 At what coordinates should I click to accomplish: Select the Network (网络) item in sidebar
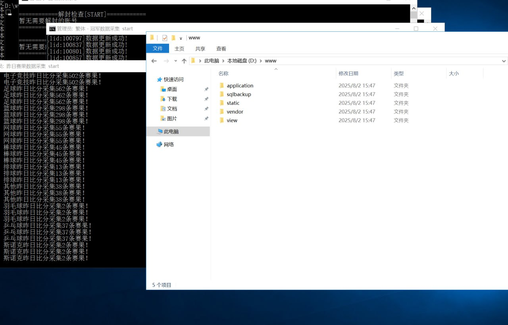(169, 144)
